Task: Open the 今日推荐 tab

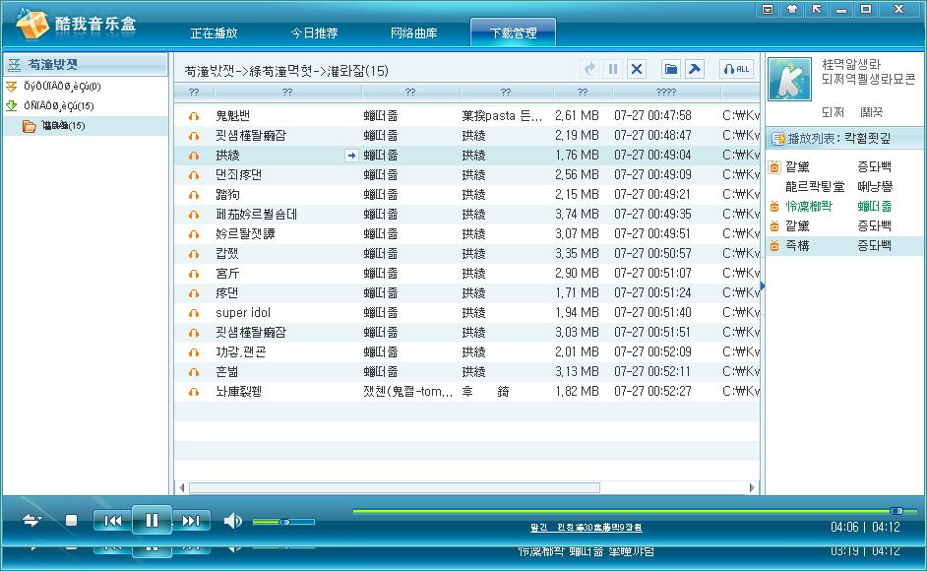Action: coord(314,33)
